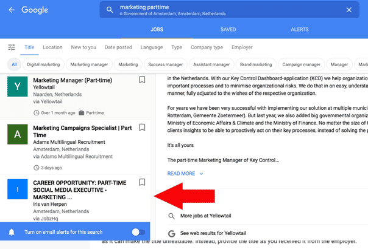Open Marketing Manager (Part-time) job title
Viewport: 368px width, 249px height.
[73, 80]
